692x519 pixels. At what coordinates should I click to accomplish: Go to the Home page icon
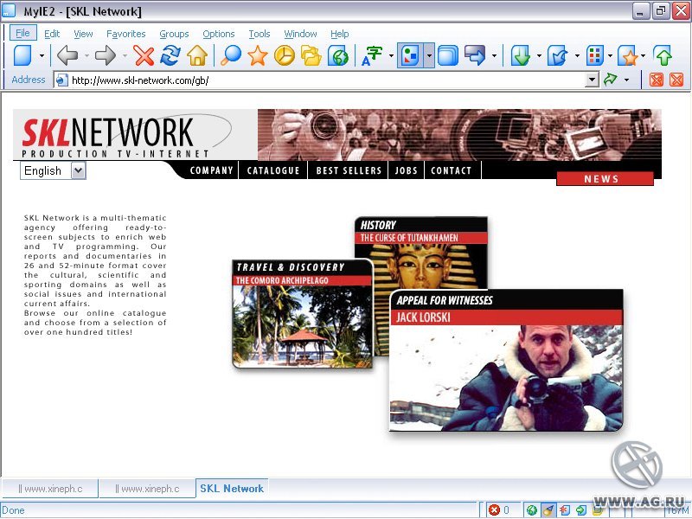197,55
